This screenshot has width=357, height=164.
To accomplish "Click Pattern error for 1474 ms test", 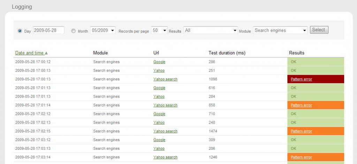I will click(301, 131).
